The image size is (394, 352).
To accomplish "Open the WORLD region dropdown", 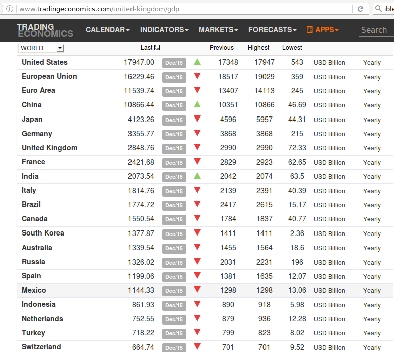I will coord(41,48).
